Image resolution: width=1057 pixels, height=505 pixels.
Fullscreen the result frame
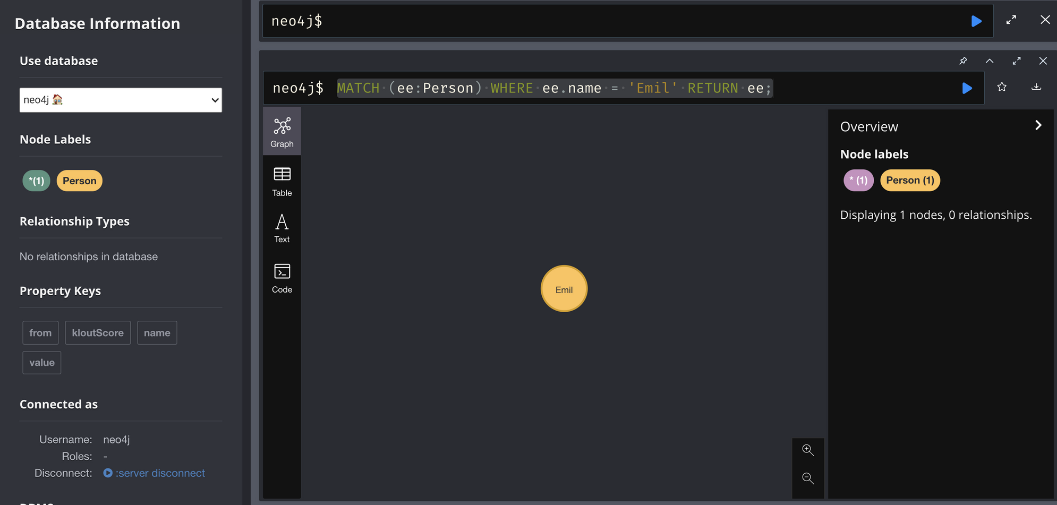pyautogui.click(x=1017, y=61)
